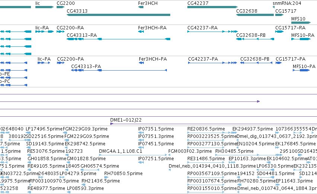Click the long CG43313 gene bar

(x=118, y=15)
